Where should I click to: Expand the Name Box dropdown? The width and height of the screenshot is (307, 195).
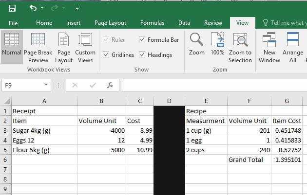coord(46,85)
